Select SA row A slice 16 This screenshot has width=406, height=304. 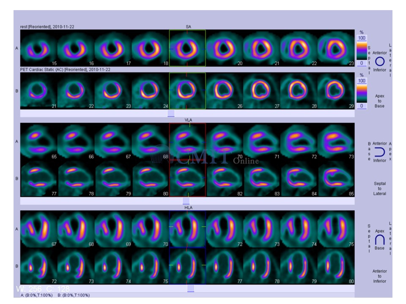tap(76, 48)
